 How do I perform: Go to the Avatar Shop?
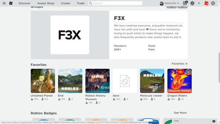(46, 3)
